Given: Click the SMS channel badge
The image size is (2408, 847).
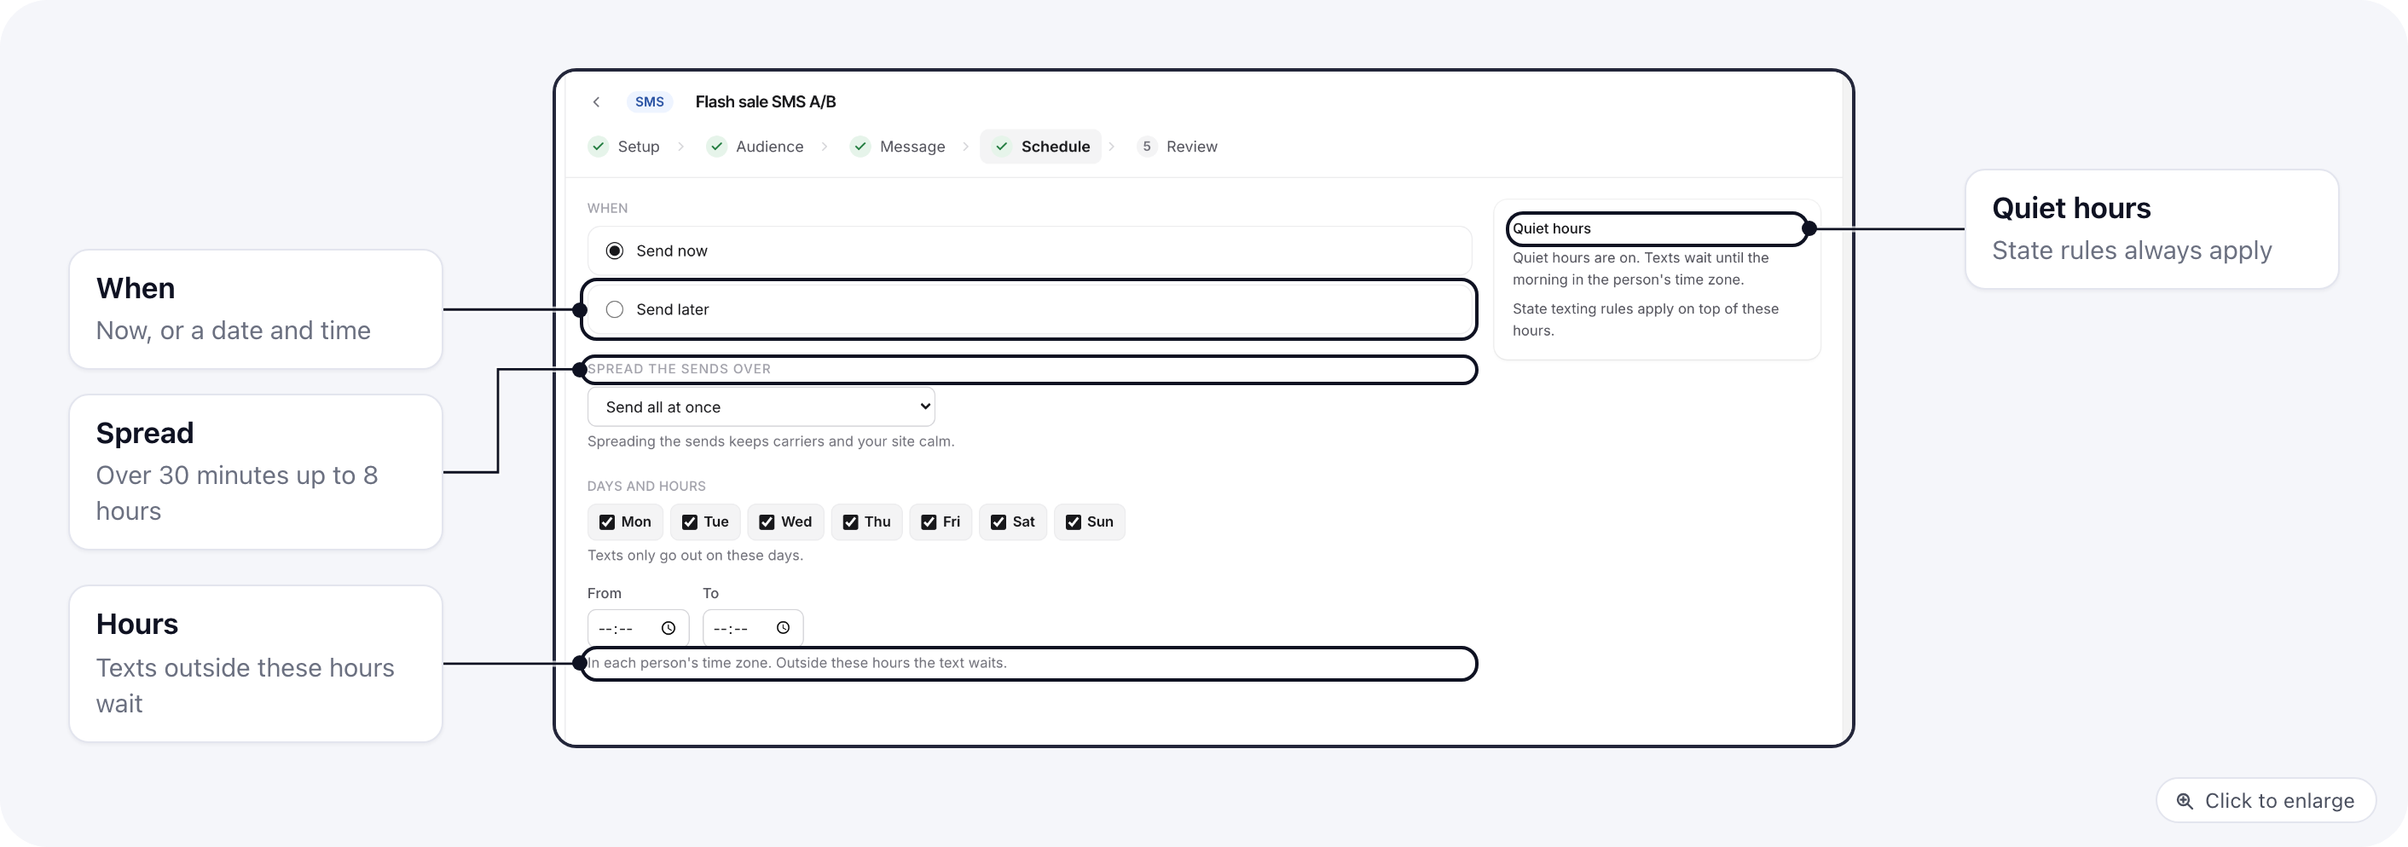Looking at the screenshot, I should 650,101.
